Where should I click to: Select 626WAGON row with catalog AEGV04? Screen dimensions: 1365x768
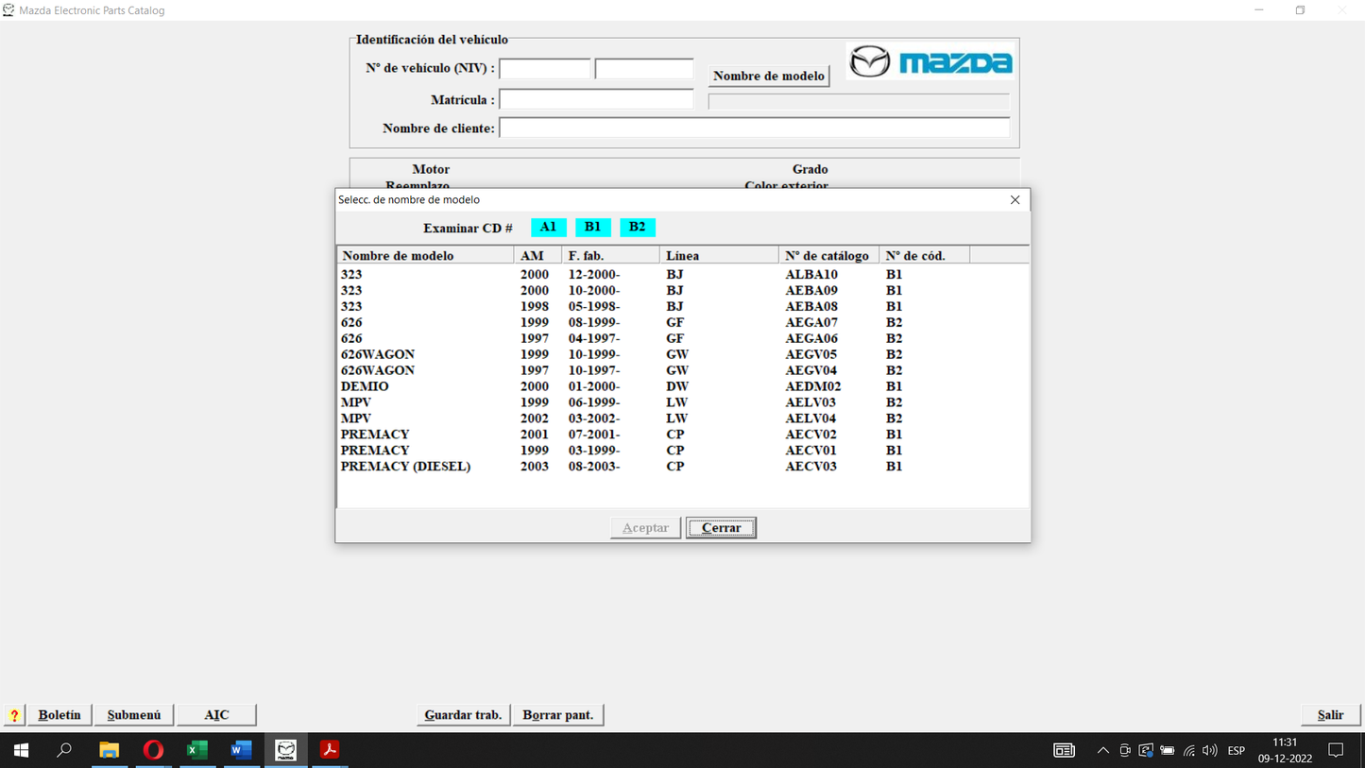click(x=682, y=371)
